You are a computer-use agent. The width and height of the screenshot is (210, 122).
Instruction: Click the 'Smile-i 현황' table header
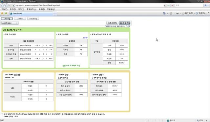click(x=29, y=82)
